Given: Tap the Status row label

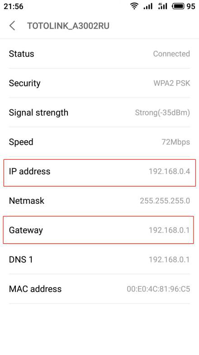Looking at the screenshot, I should 21,54.
